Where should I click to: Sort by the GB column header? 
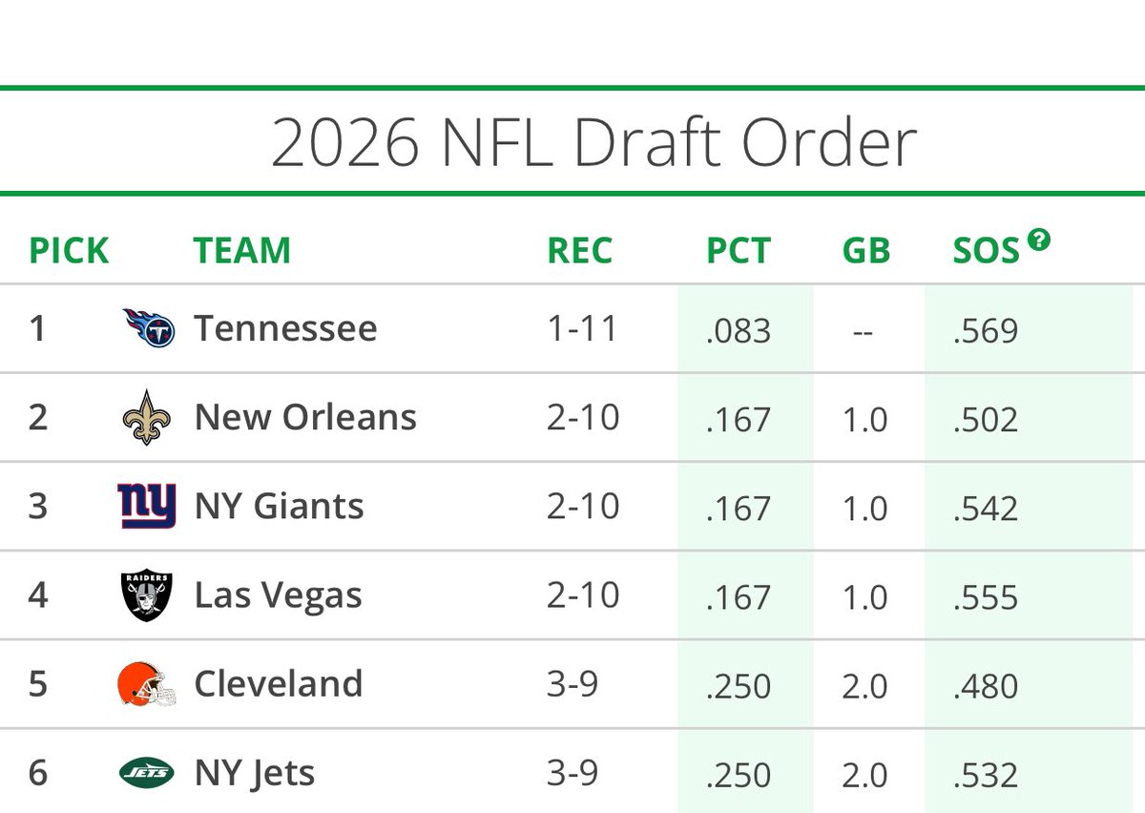tap(866, 251)
